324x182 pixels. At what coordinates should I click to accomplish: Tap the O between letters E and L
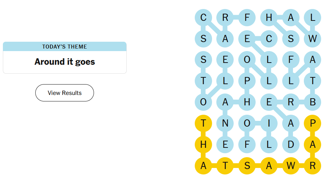click(x=247, y=60)
